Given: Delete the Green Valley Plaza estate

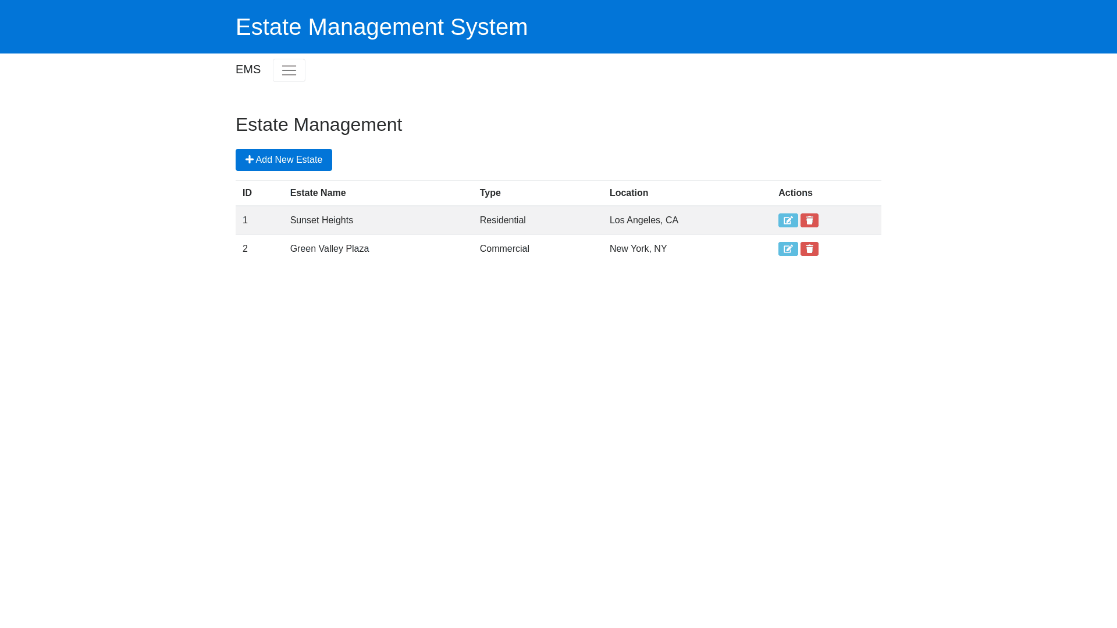Looking at the screenshot, I should click(x=809, y=249).
